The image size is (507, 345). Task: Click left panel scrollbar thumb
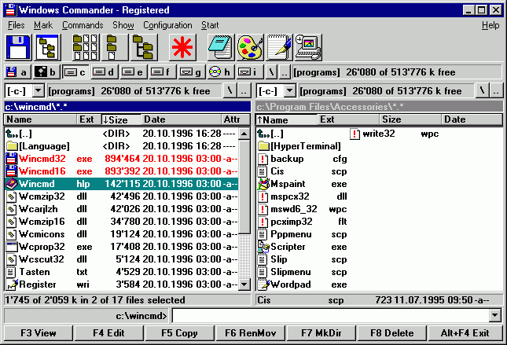(244, 186)
